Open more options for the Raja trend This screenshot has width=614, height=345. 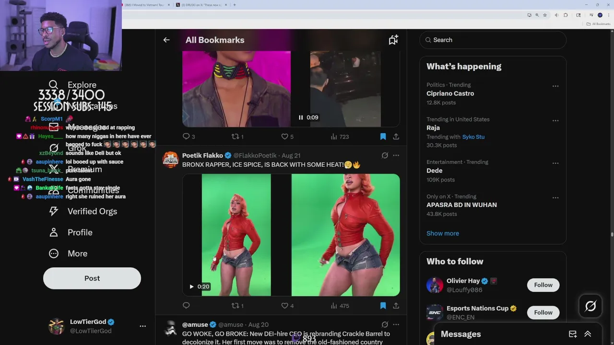555,121
